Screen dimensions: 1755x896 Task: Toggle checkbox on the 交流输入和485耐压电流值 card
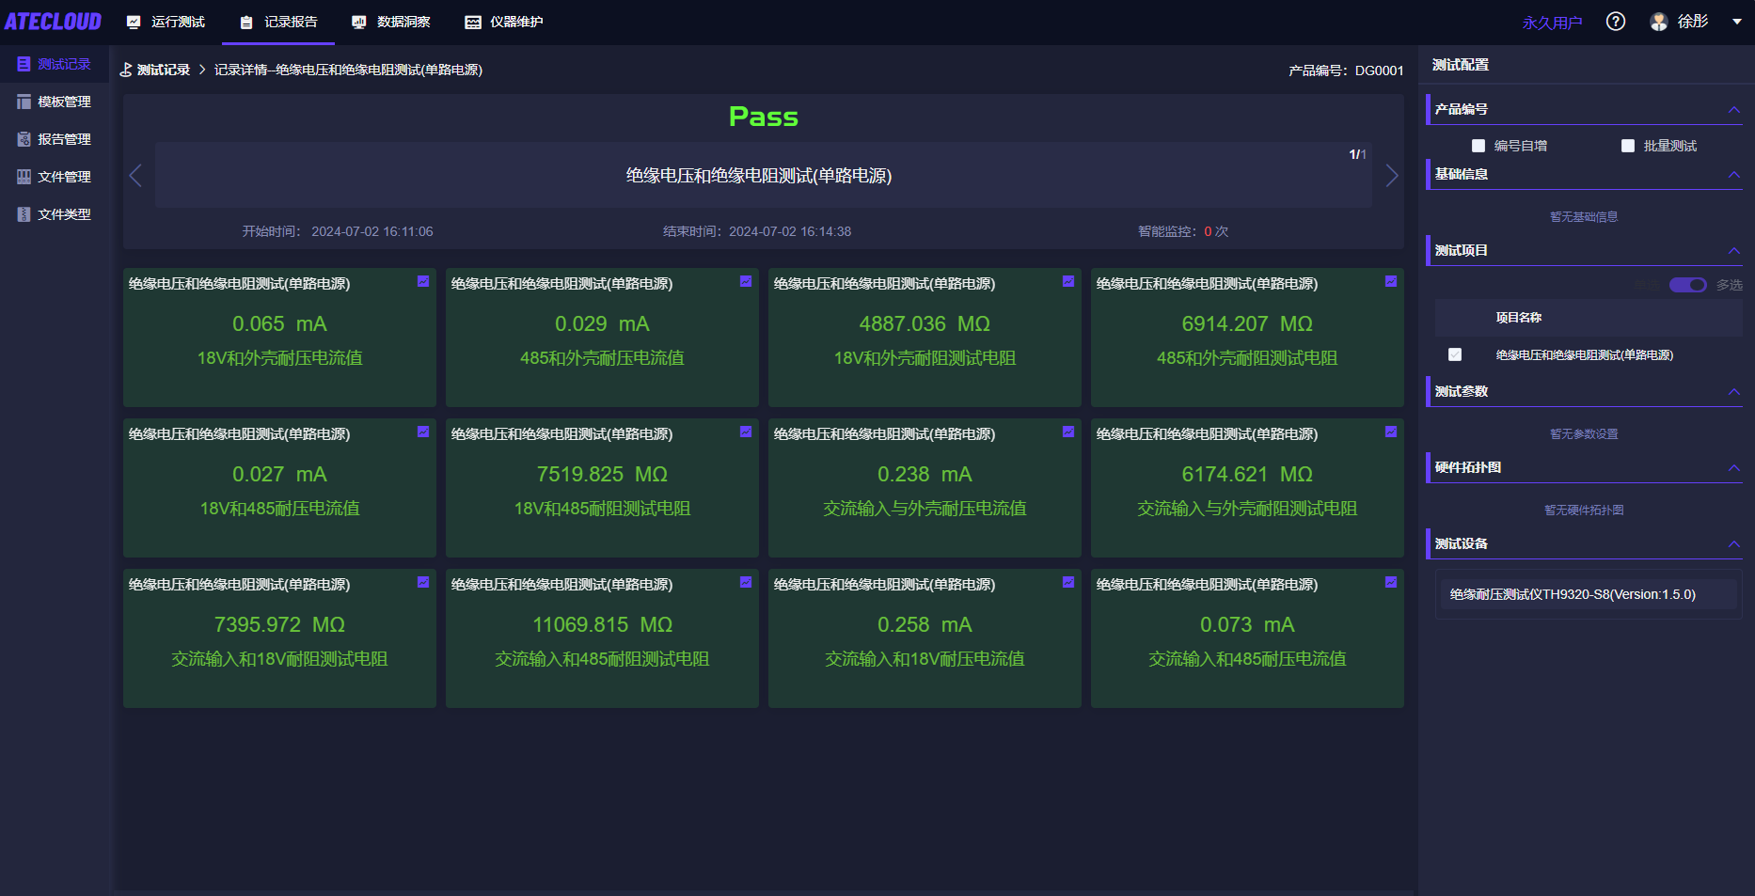1391,582
